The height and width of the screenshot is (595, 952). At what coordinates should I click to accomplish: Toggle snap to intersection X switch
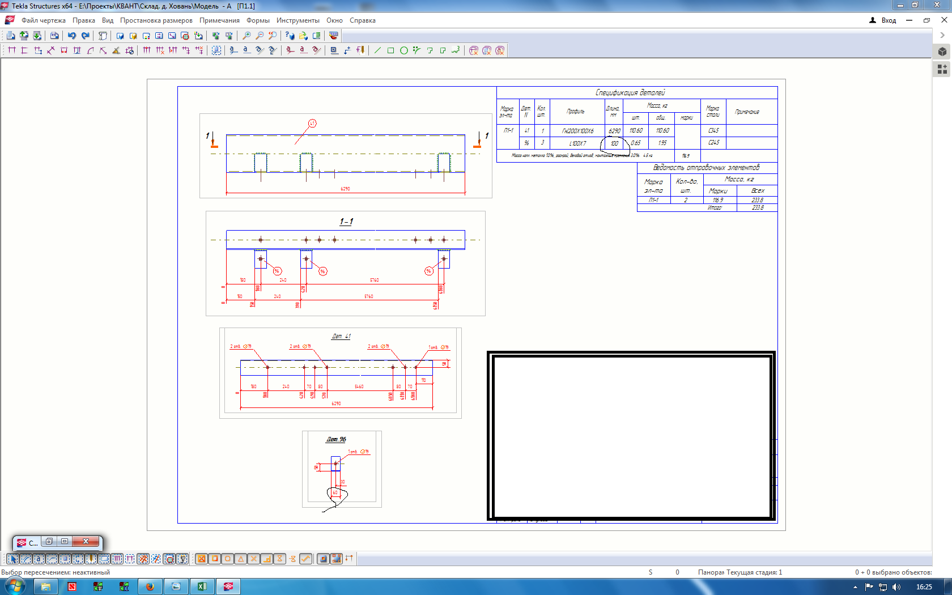pyautogui.click(x=254, y=559)
